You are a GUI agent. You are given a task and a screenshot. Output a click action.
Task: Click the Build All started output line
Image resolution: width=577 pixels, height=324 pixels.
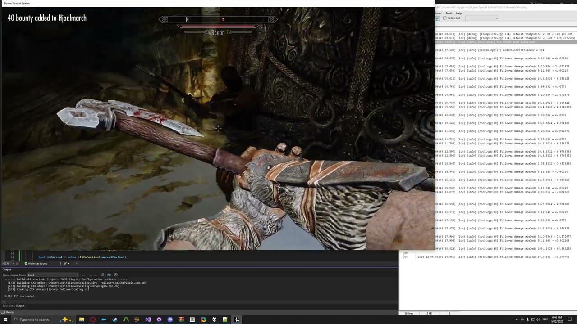click(x=65, y=279)
